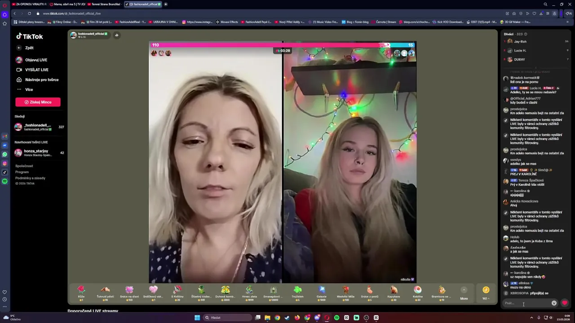Open emoji picker in chat box
This screenshot has width=575, height=323.
tap(554, 303)
